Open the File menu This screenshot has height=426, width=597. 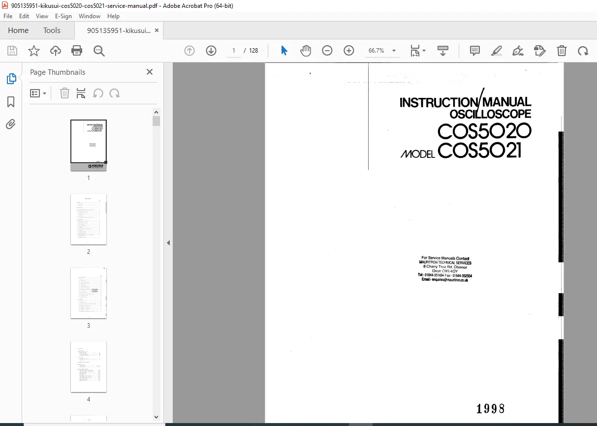[x=8, y=16]
